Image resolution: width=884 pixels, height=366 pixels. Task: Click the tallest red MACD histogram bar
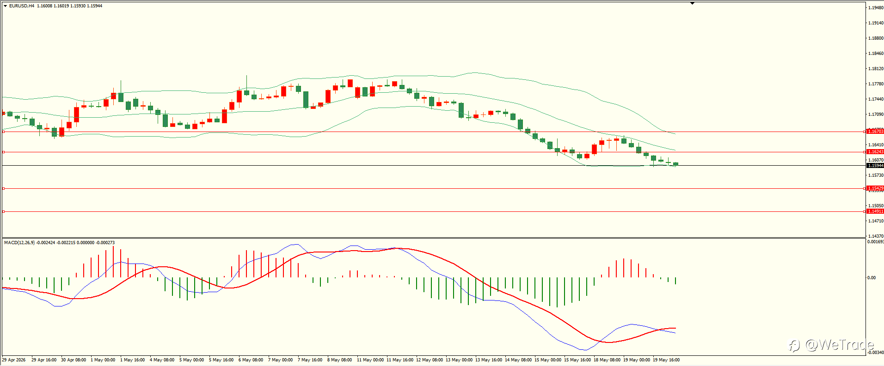point(113,262)
